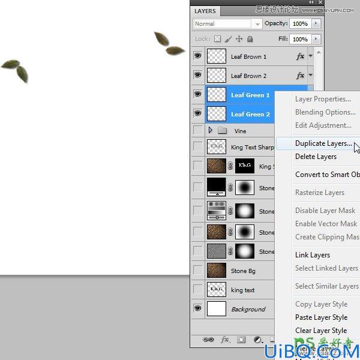The width and height of the screenshot is (360, 360).
Task: Click lock position move icon
Action: (239, 39)
